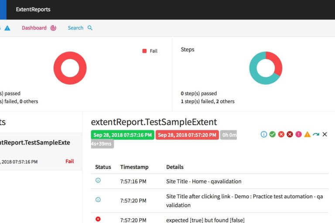Filter steps by pink error exclamation icon
The height and width of the screenshot is (223, 335).
click(298, 135)
